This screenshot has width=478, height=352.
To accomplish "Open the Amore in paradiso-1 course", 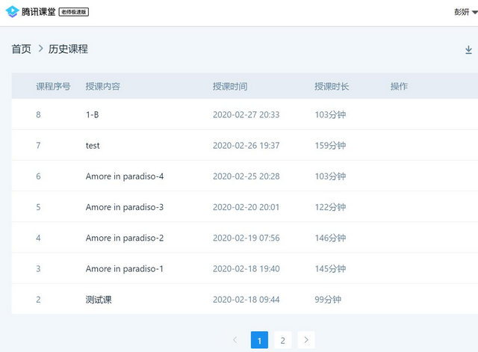I will click(x=124, y=268).
